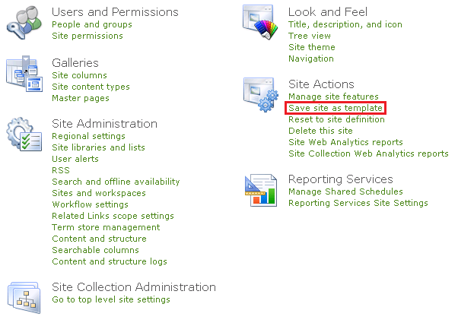This screenshot has width=458, height=326.
Task: Click the Galleries heading
Action: click(x=75, y=63)
